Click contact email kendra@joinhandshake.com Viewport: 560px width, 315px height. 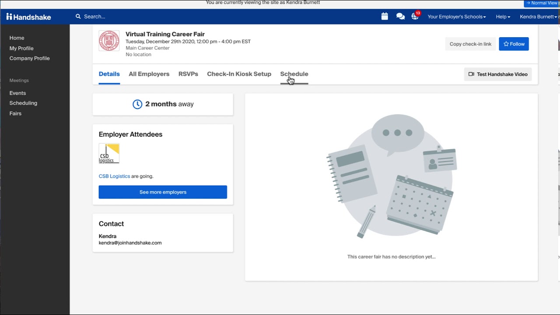coord(130,243)
